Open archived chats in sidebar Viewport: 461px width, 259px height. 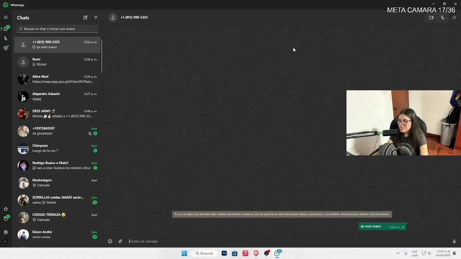6,218
